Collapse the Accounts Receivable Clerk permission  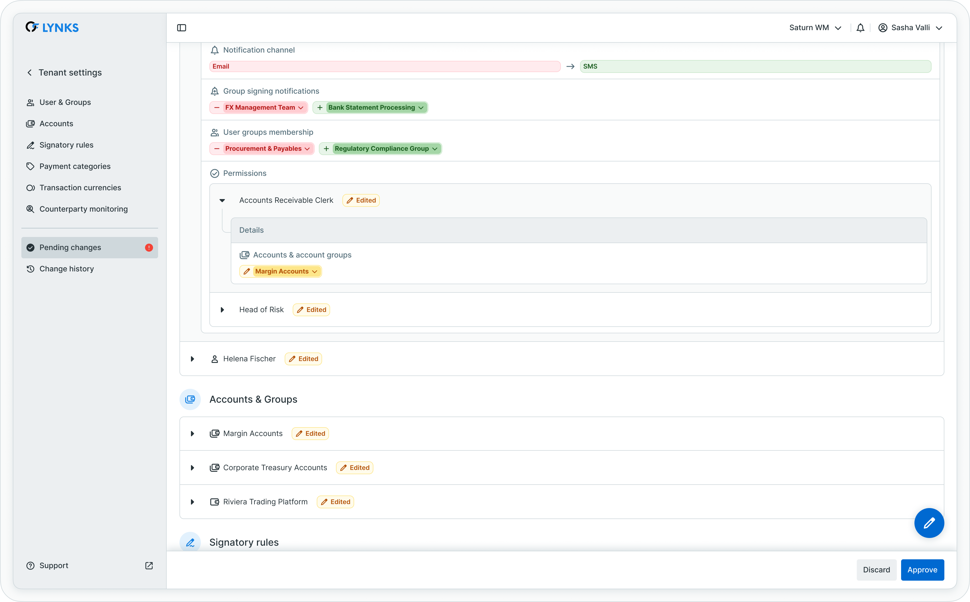pyautogui.click(x=222, y=200)
